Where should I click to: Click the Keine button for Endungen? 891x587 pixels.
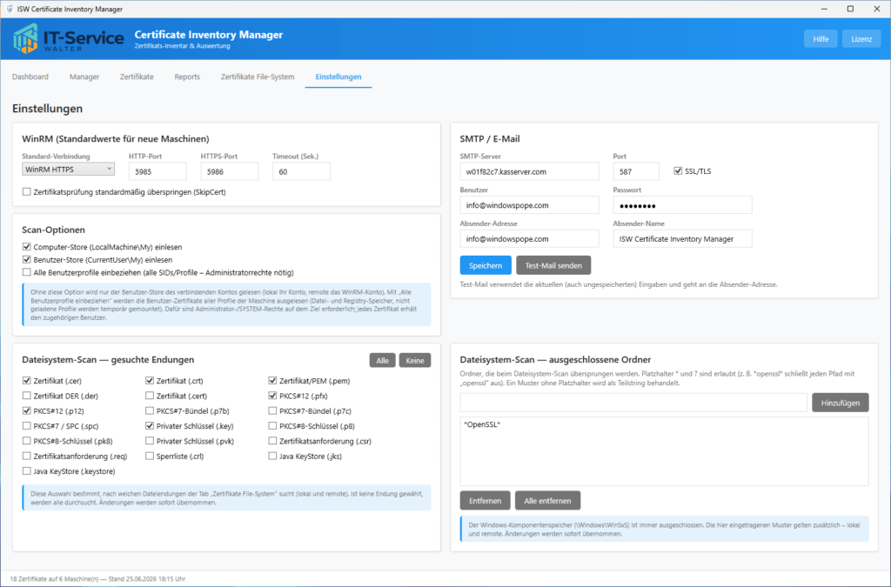pyautogui.click(x=415, y=361)
